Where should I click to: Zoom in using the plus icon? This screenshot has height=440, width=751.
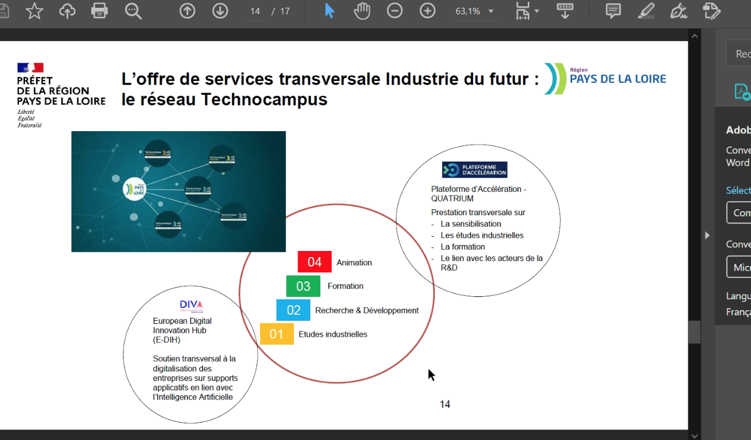pyautogui.click(x=428, y=11)
